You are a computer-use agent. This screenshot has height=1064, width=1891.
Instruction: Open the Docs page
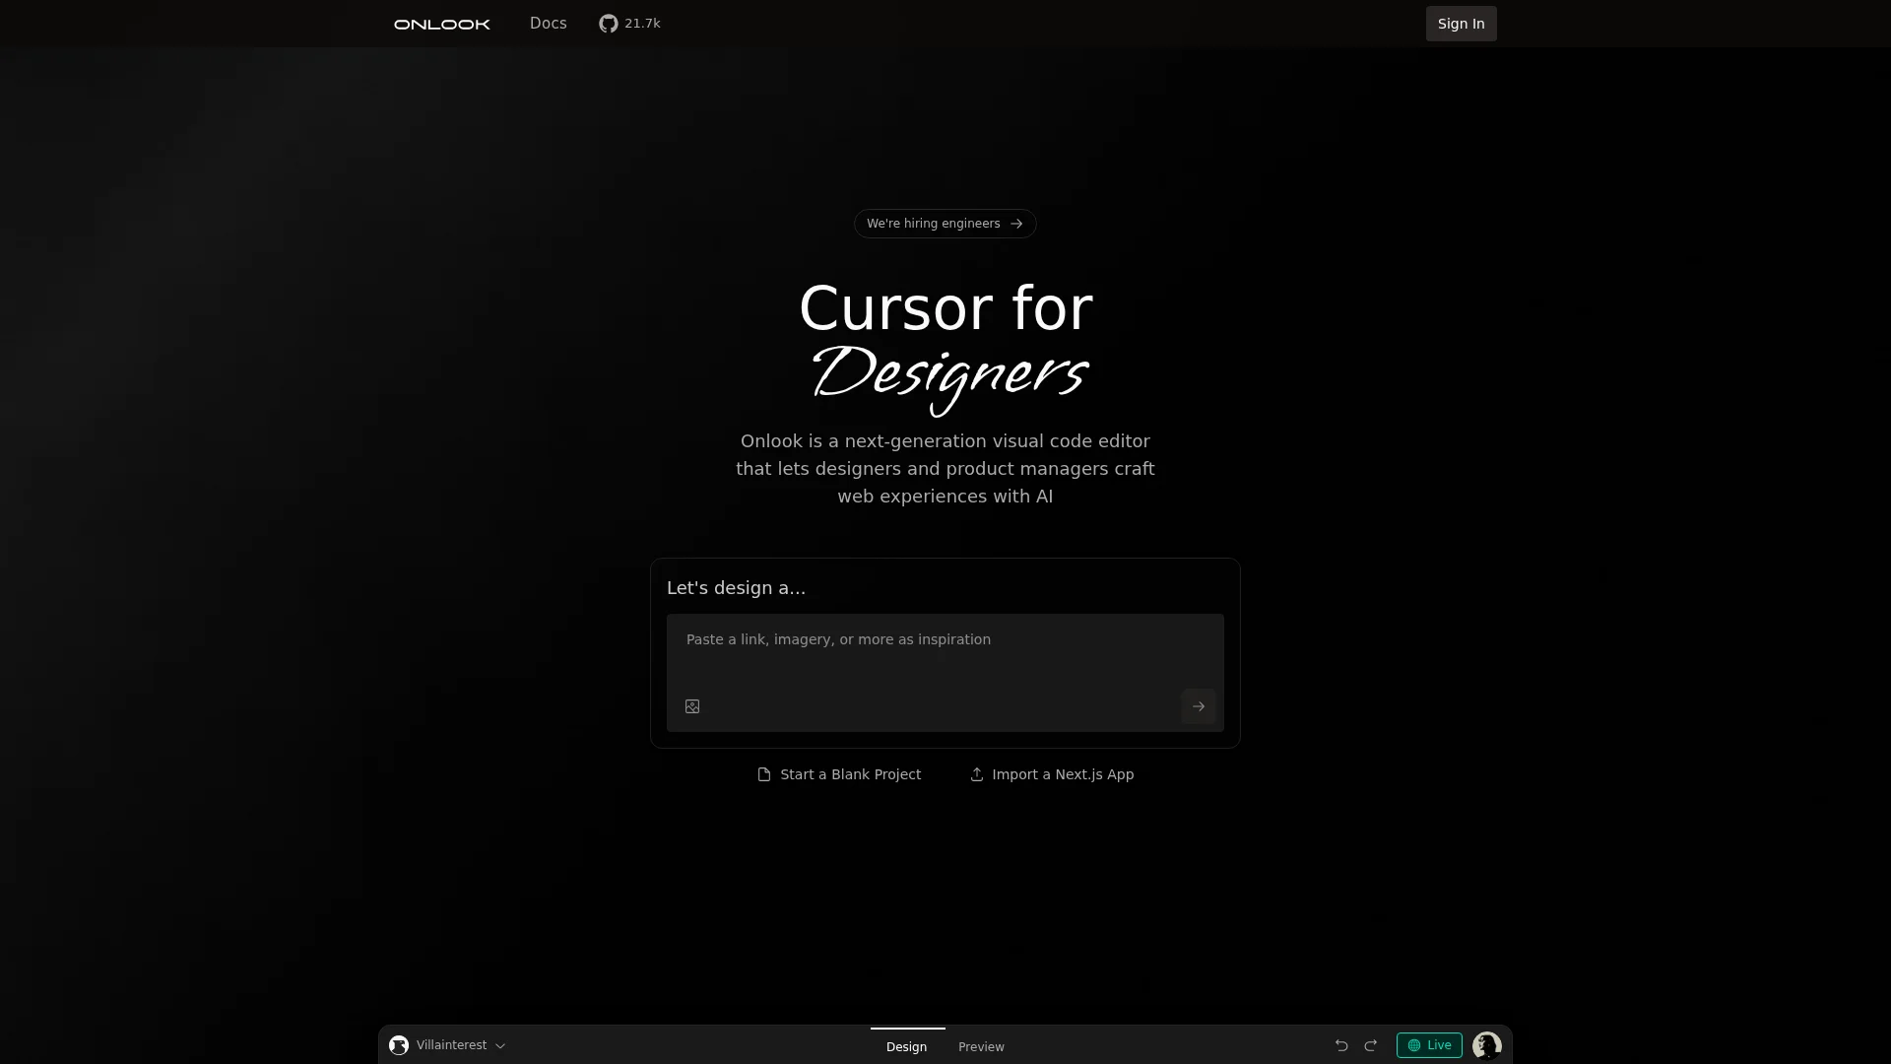coord(548,23)
